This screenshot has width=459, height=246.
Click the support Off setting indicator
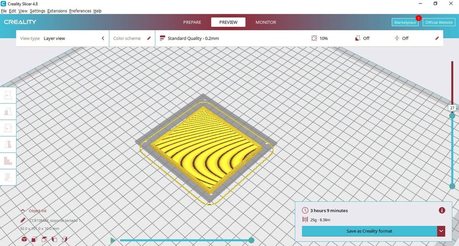(362, 38)
